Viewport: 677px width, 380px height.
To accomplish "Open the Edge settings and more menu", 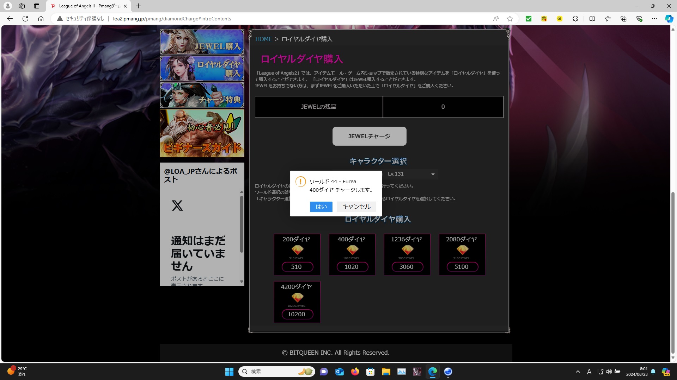I will [655, 19].
